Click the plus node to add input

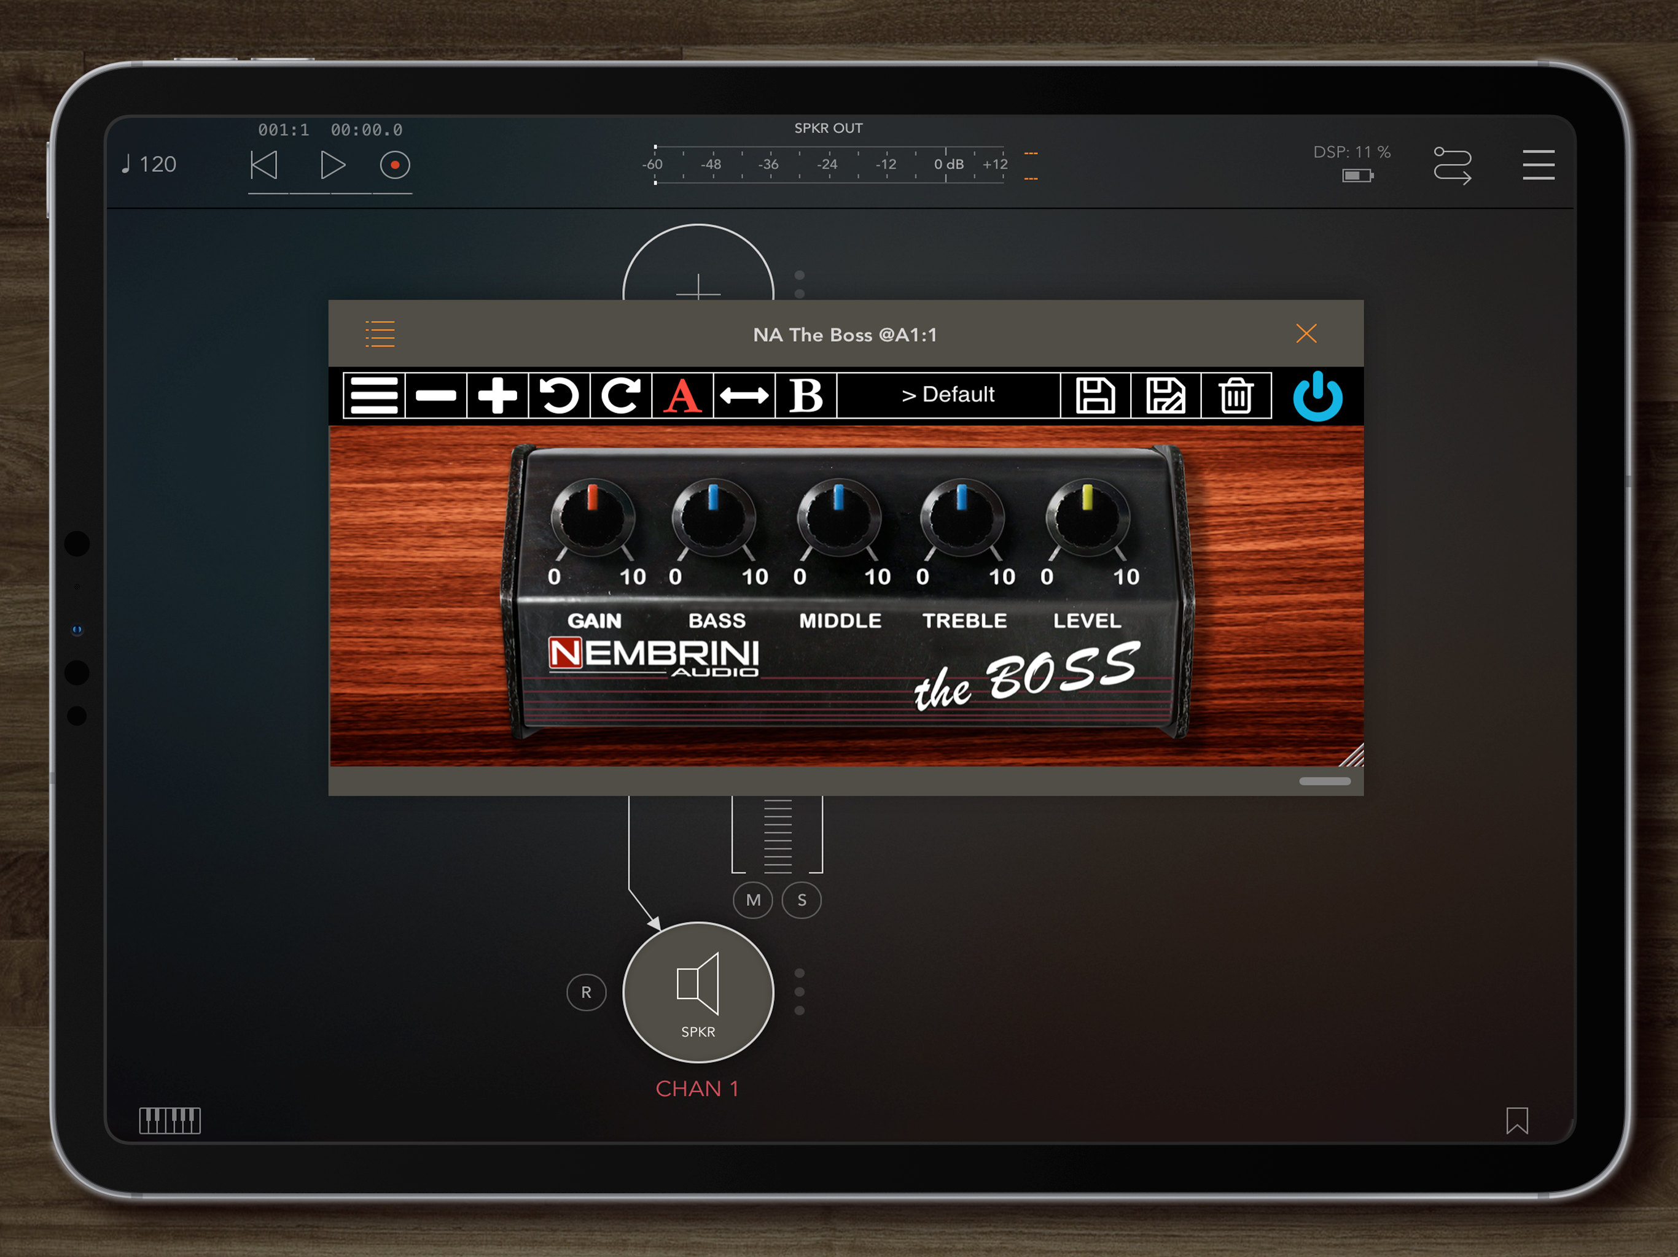click(698, 262)
